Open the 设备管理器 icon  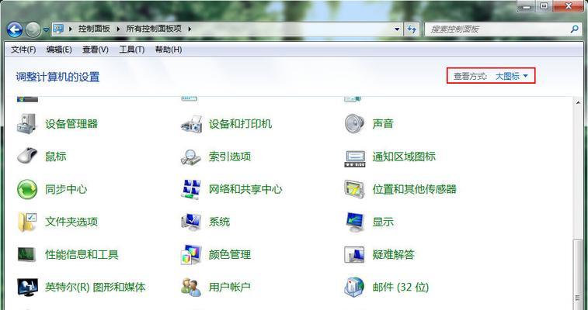[x=27, y=123]
